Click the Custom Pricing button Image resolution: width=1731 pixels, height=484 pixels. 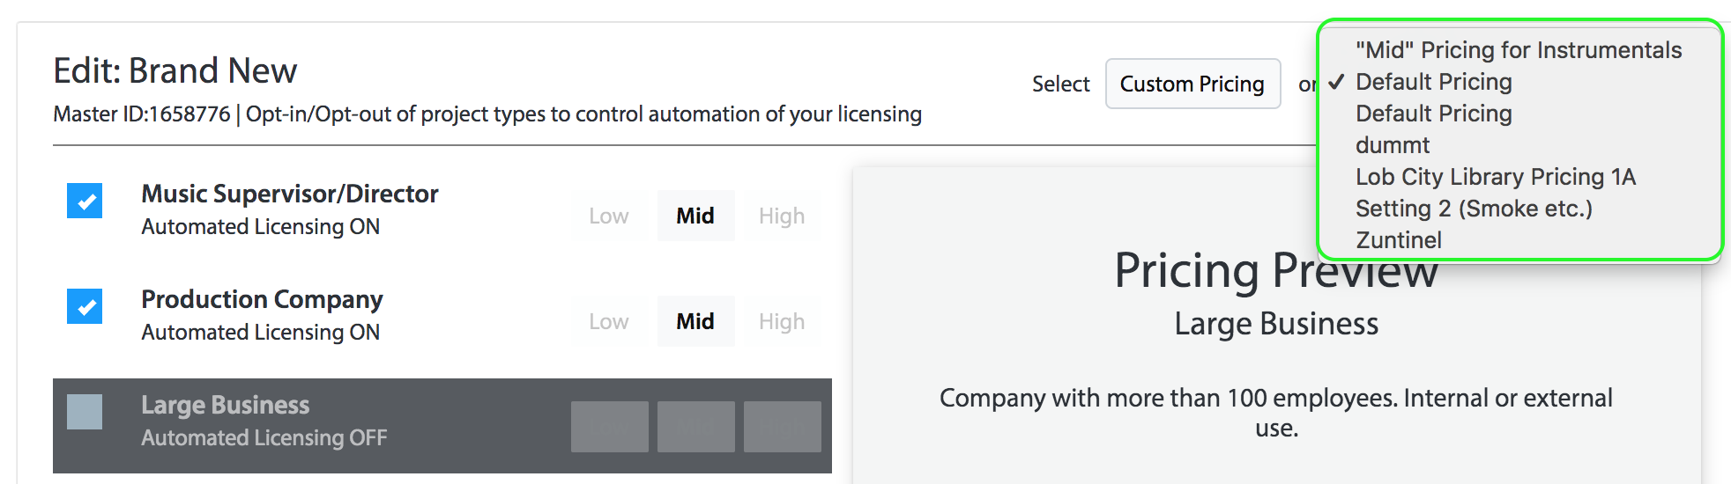point(1192,84)
